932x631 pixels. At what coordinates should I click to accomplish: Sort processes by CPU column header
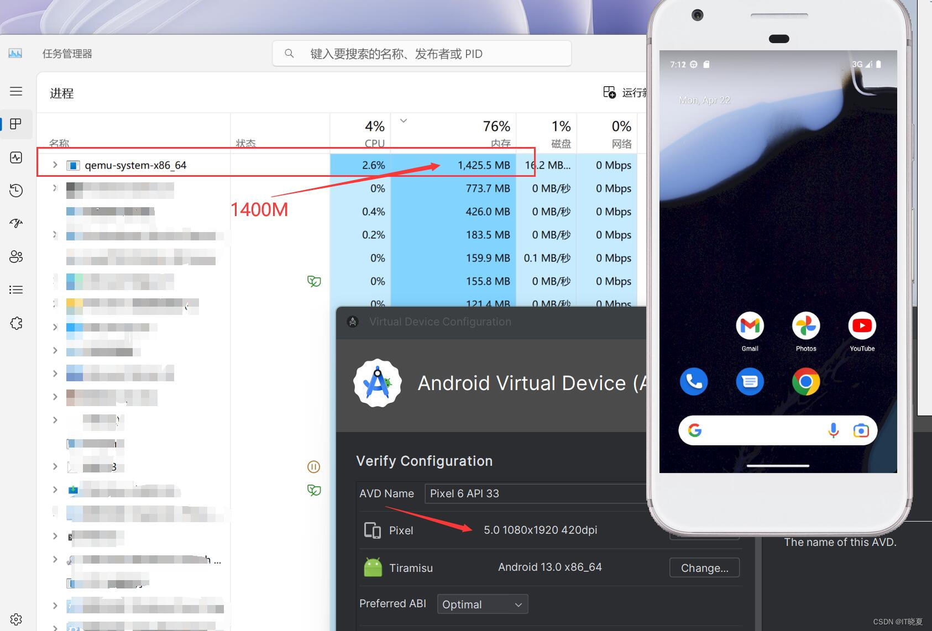pyautogui.click(x=360, y=133)
